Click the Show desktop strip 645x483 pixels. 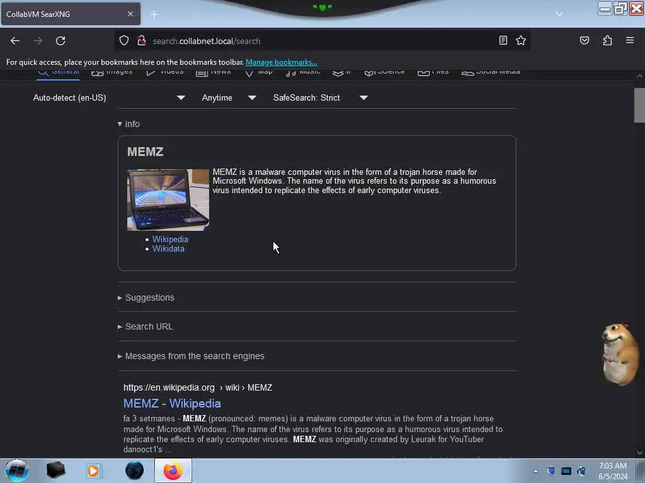[x=641, y=470]
